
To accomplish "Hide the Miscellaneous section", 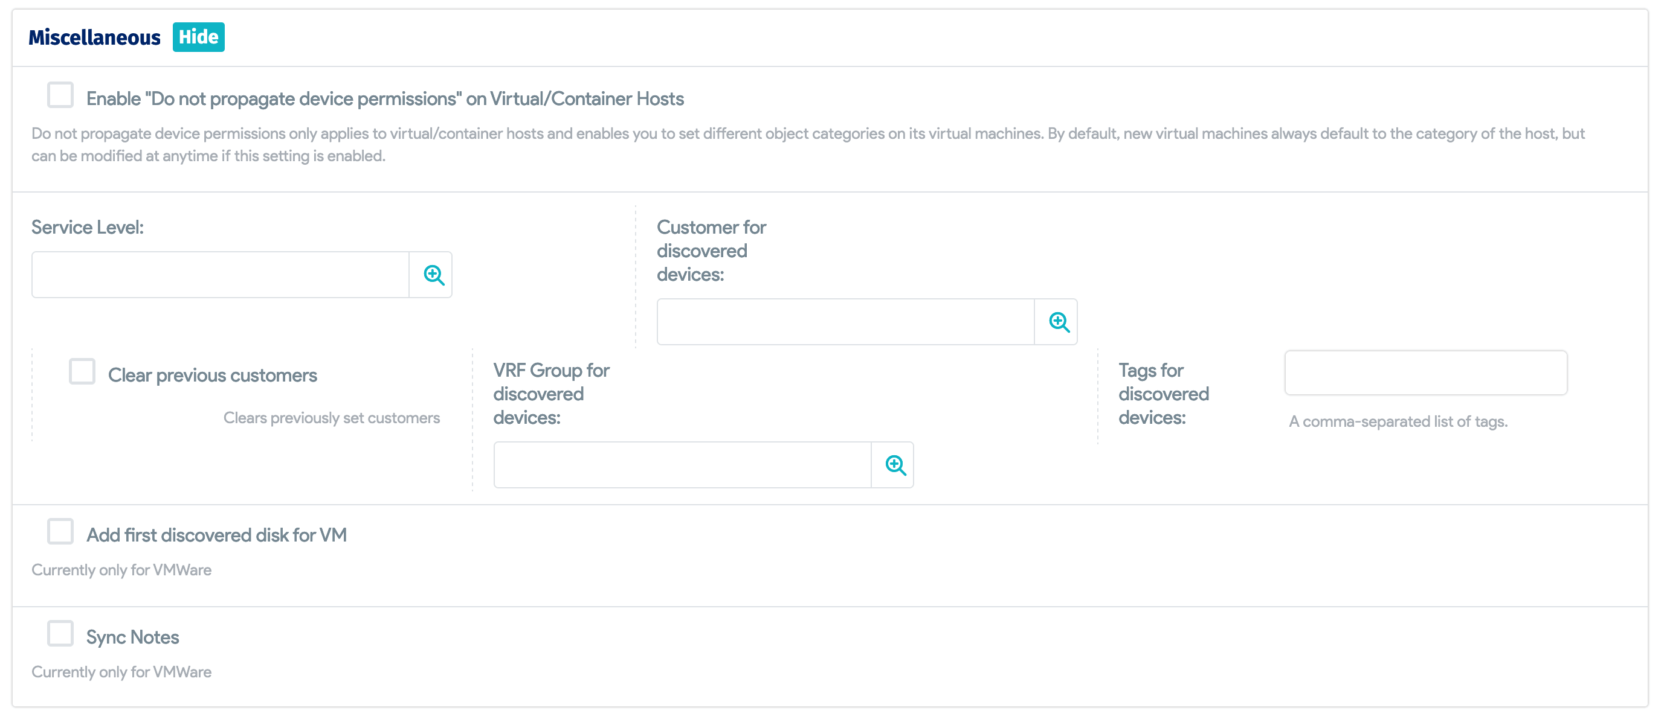I will pyautogui.click(x=198, y=37).
